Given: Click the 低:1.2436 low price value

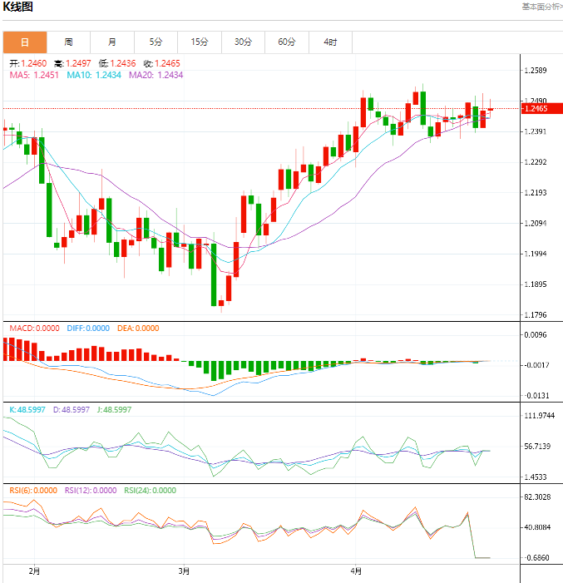Looking at the screenshot, I should [117, 63].
